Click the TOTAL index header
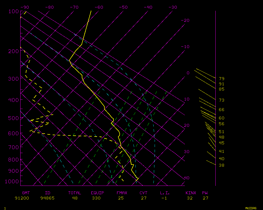Screen dimensions: 263x210 pyautogui.click(x=75, y=193)
